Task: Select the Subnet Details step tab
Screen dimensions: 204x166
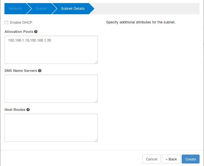Action: (x=73, y=9)
